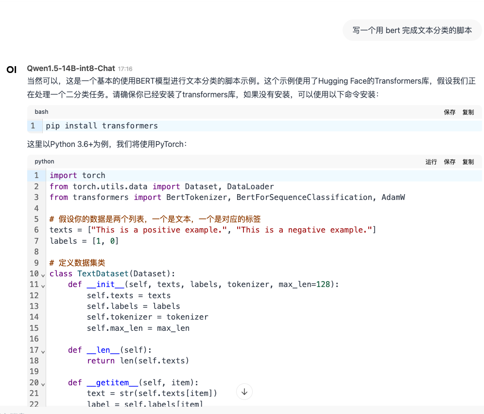
Task: Click the user message bubble about bert
Action: pos(412,30)
